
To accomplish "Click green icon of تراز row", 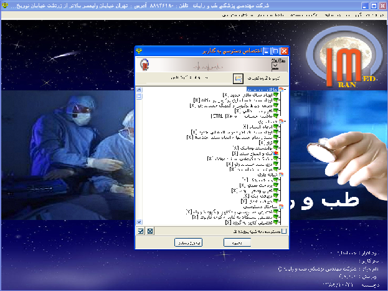I will tap(276, 143).
